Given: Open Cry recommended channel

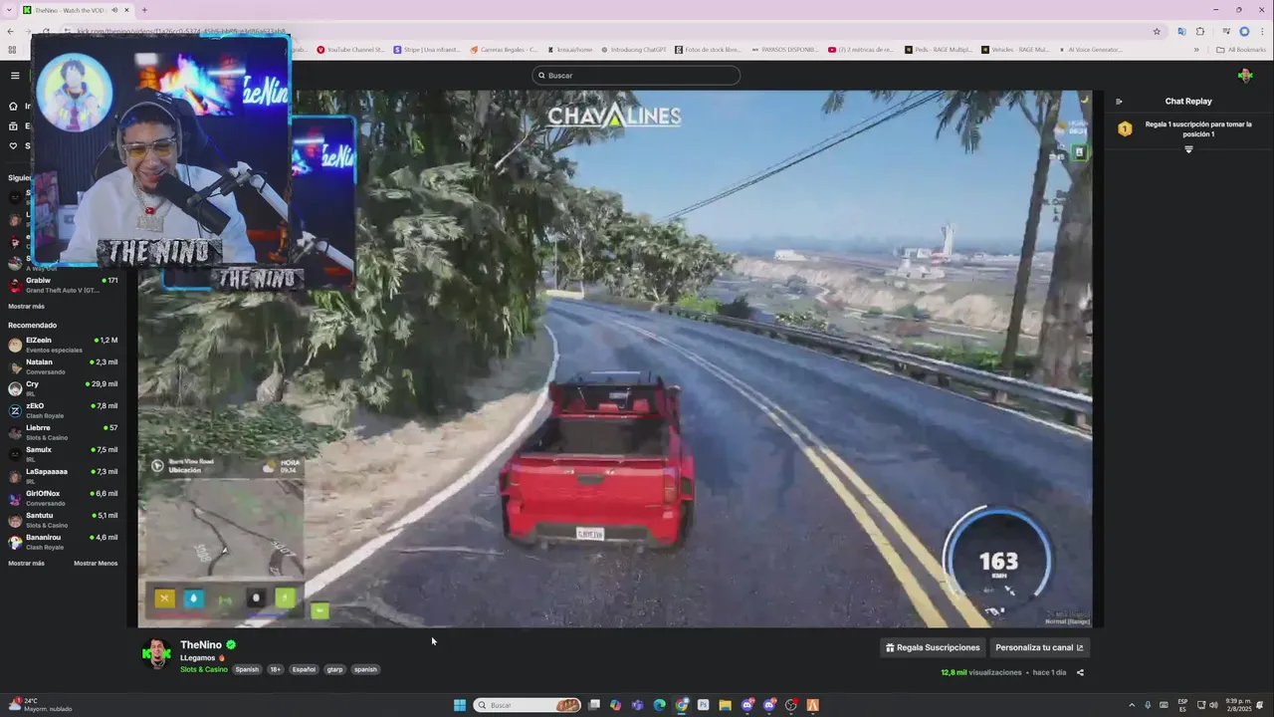Looking at the screenshot, I should pos(63,388).
